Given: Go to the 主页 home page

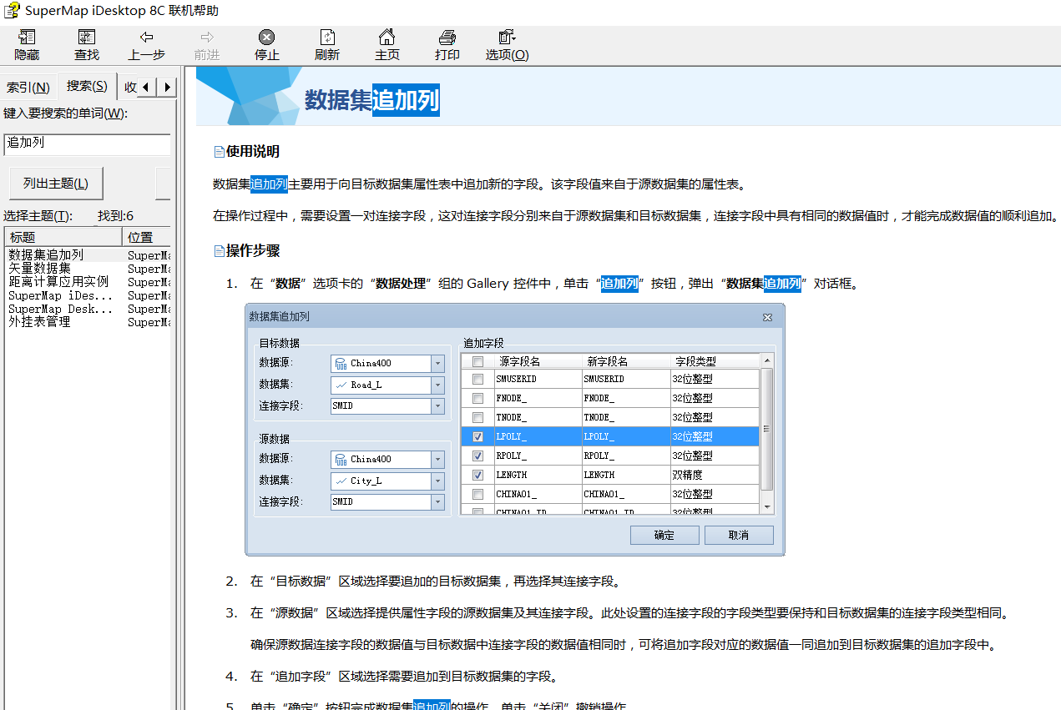Looking at the screenshot, I should pyautogui.click(x=387, y=45).
